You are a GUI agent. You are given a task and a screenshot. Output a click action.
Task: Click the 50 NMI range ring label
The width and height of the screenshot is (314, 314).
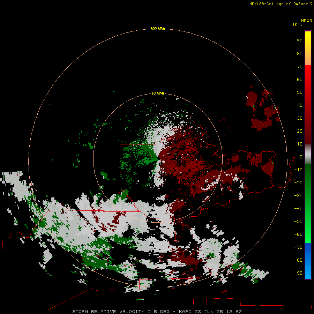pyautogui.click(x=158, y=93)
